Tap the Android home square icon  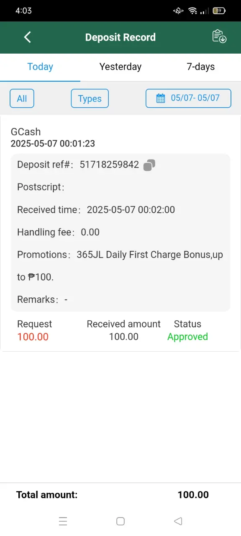tap(120, 521)
